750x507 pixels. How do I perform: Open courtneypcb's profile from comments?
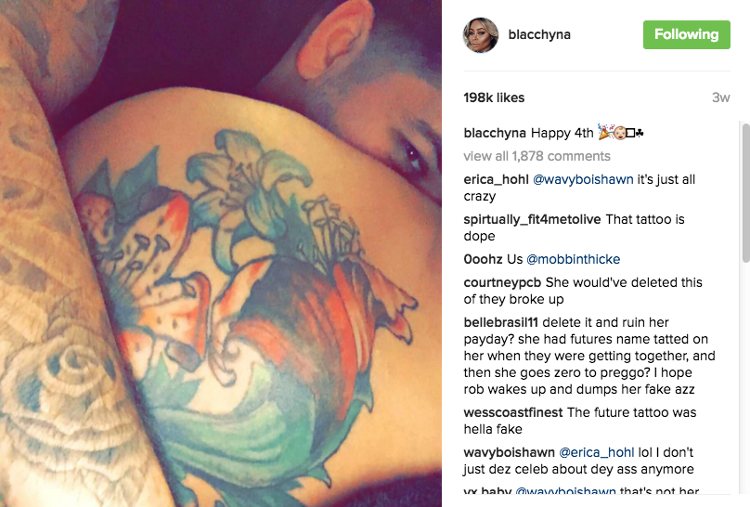pos(502,282)
